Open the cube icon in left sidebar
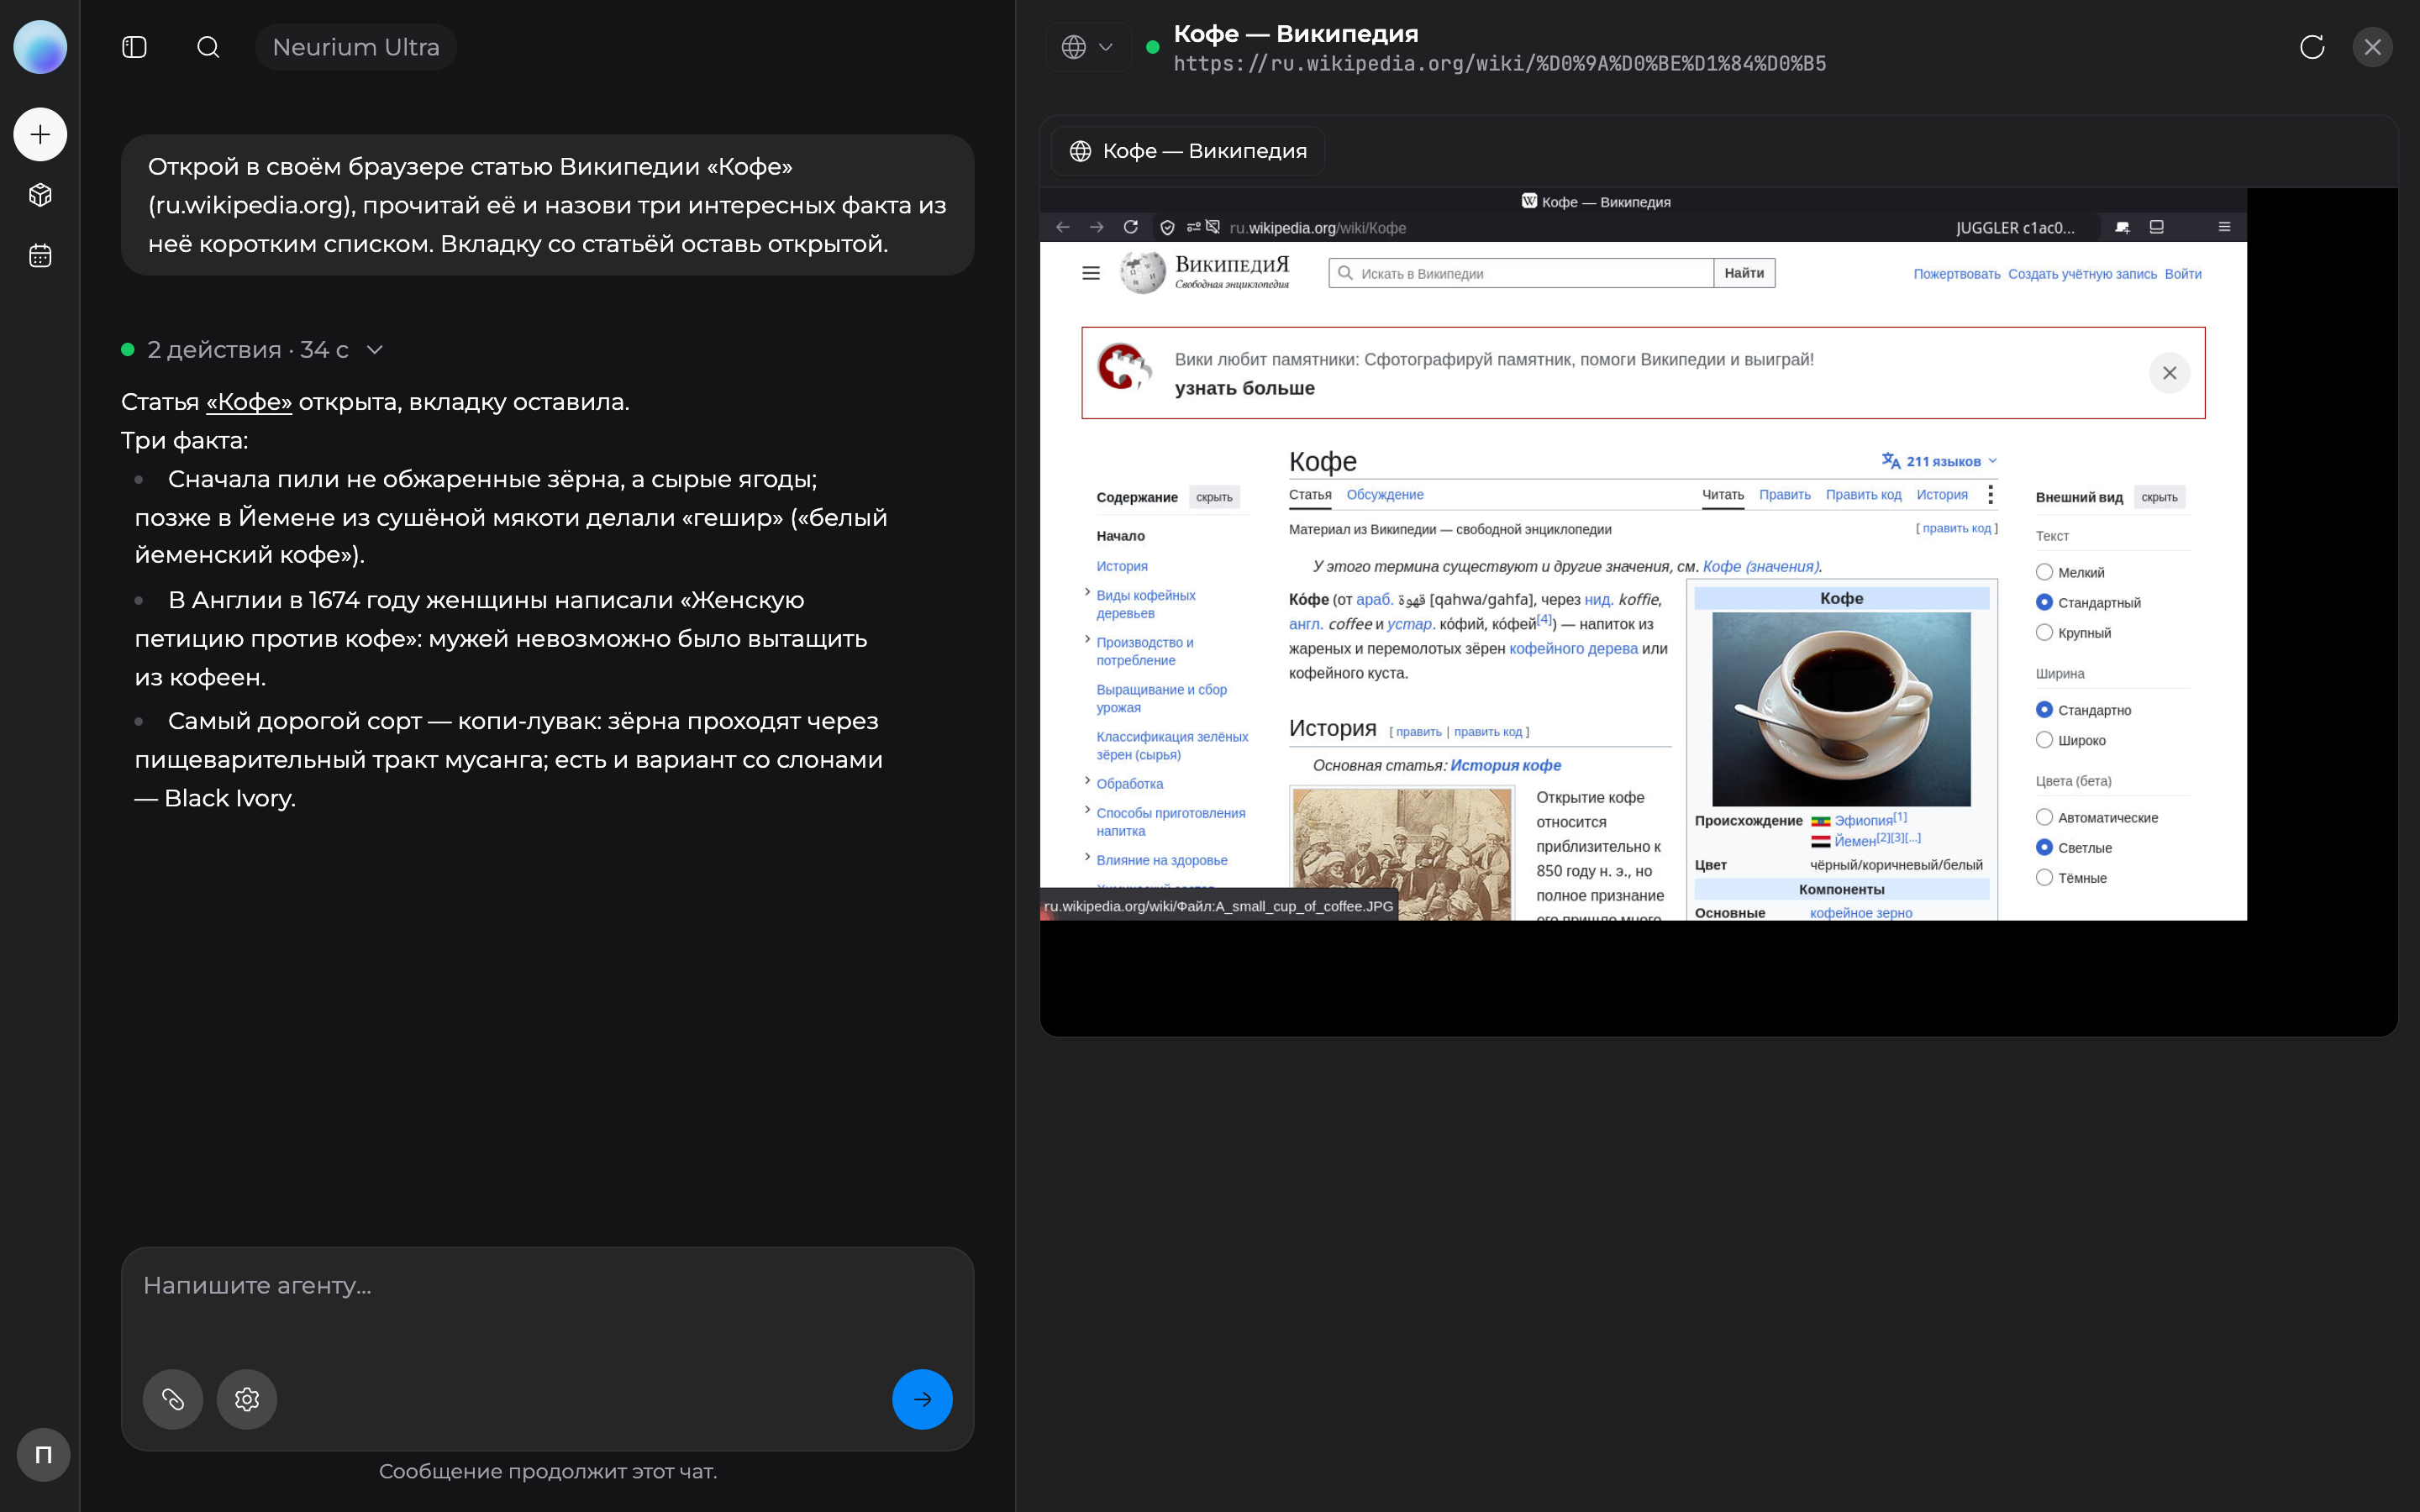The image size is (2420, 1512). click(40, 195)
